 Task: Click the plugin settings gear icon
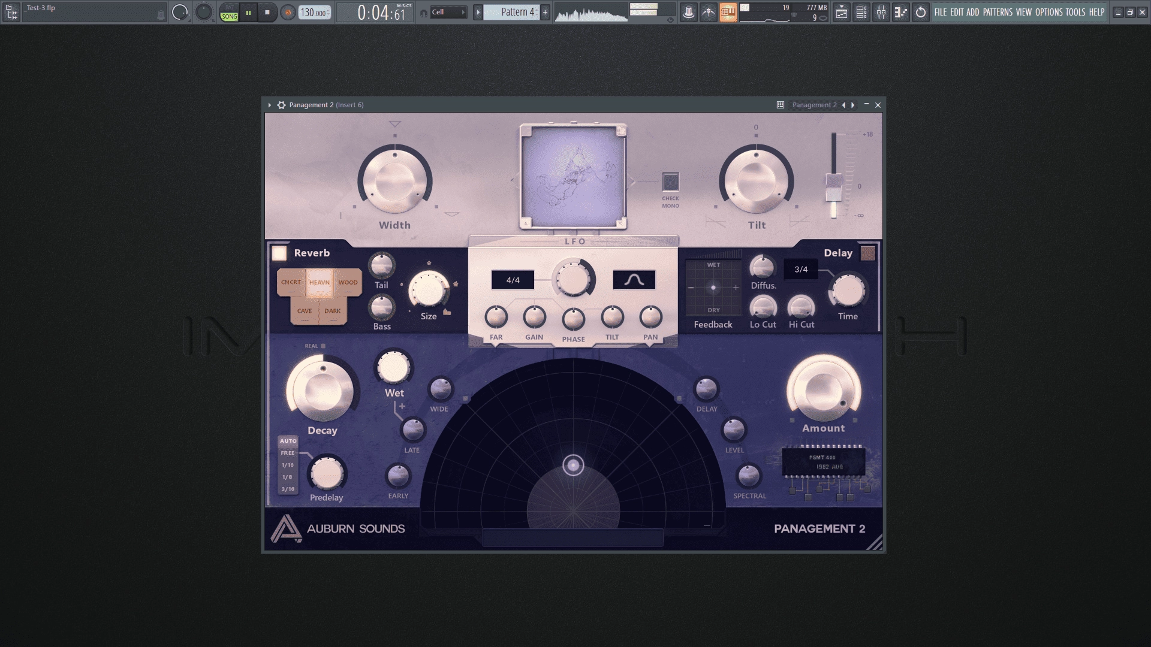click(281, 105)
